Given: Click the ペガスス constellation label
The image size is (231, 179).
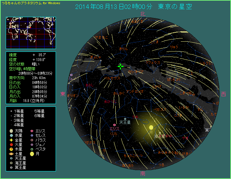Looking at the screenshot, I should [x=160, y=109].
